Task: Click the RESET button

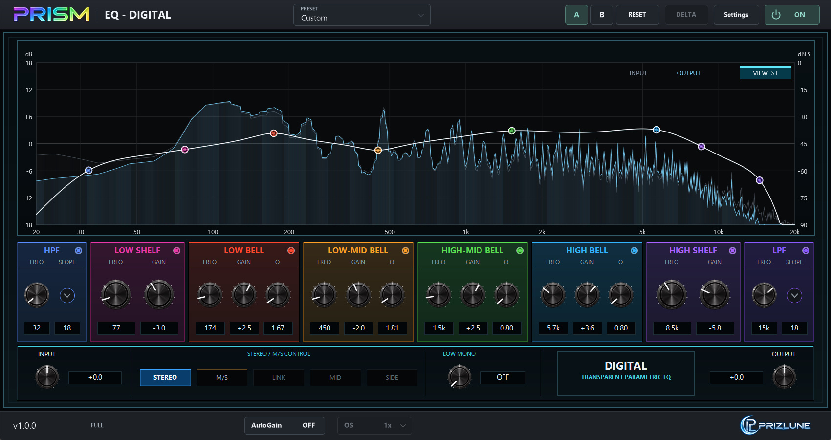Action: (637, 15)
